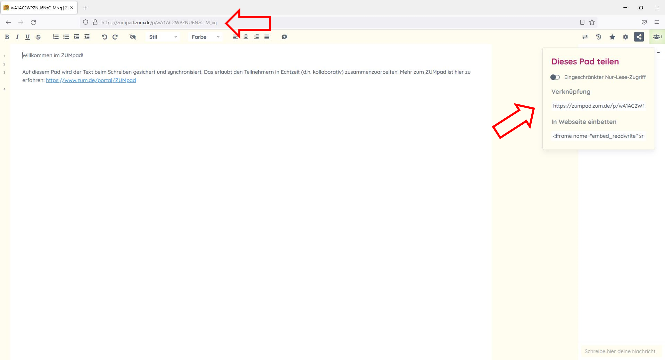Expand the Stil dropdown

click(163, 37)
